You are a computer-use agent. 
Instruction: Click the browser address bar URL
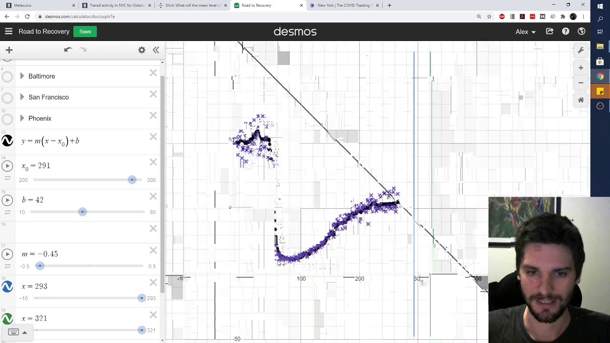pyautogui.click(x=80, y=16)
